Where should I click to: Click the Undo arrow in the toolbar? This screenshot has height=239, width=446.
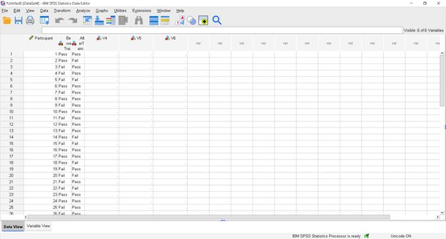click(59, 21)
